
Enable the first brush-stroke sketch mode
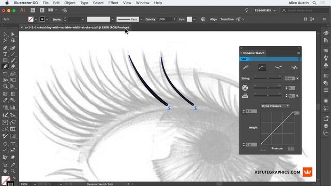click(x=246, y=68)
